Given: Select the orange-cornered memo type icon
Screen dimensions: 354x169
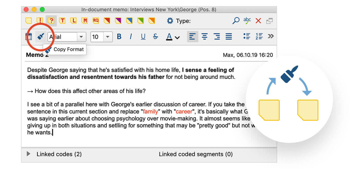Looking at the screenshot, I should click(x=152, y=21).
